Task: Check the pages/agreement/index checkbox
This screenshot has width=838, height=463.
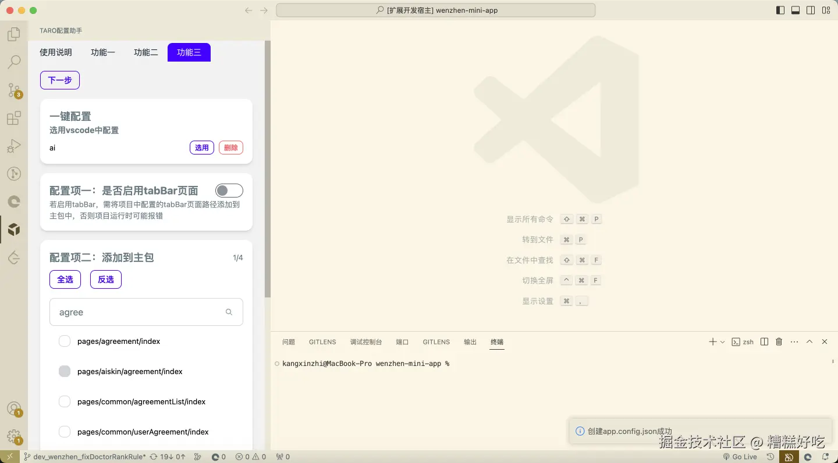Action: coord(65,341)
